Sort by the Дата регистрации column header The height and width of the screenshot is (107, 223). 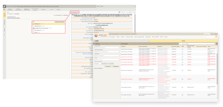[176, 47]
